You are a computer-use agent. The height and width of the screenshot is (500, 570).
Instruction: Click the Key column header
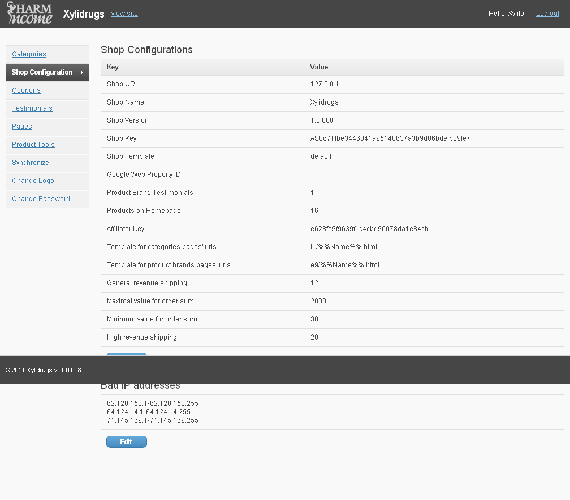click(x=113, y=67)
